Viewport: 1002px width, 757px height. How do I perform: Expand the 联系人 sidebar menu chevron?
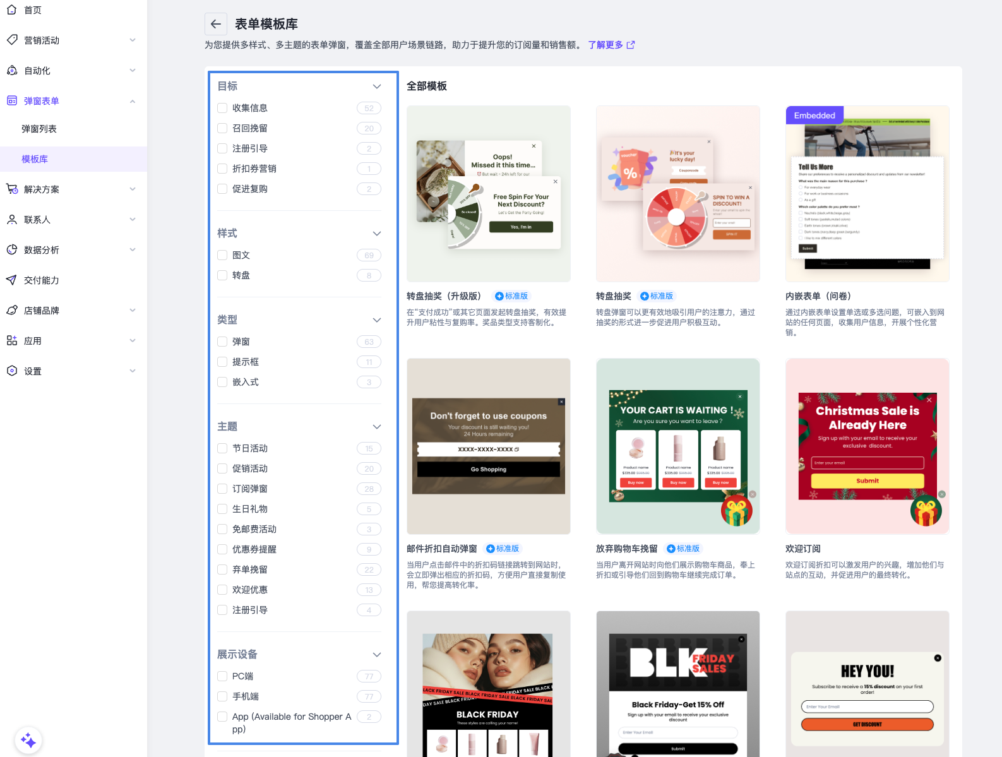point(133,220)
